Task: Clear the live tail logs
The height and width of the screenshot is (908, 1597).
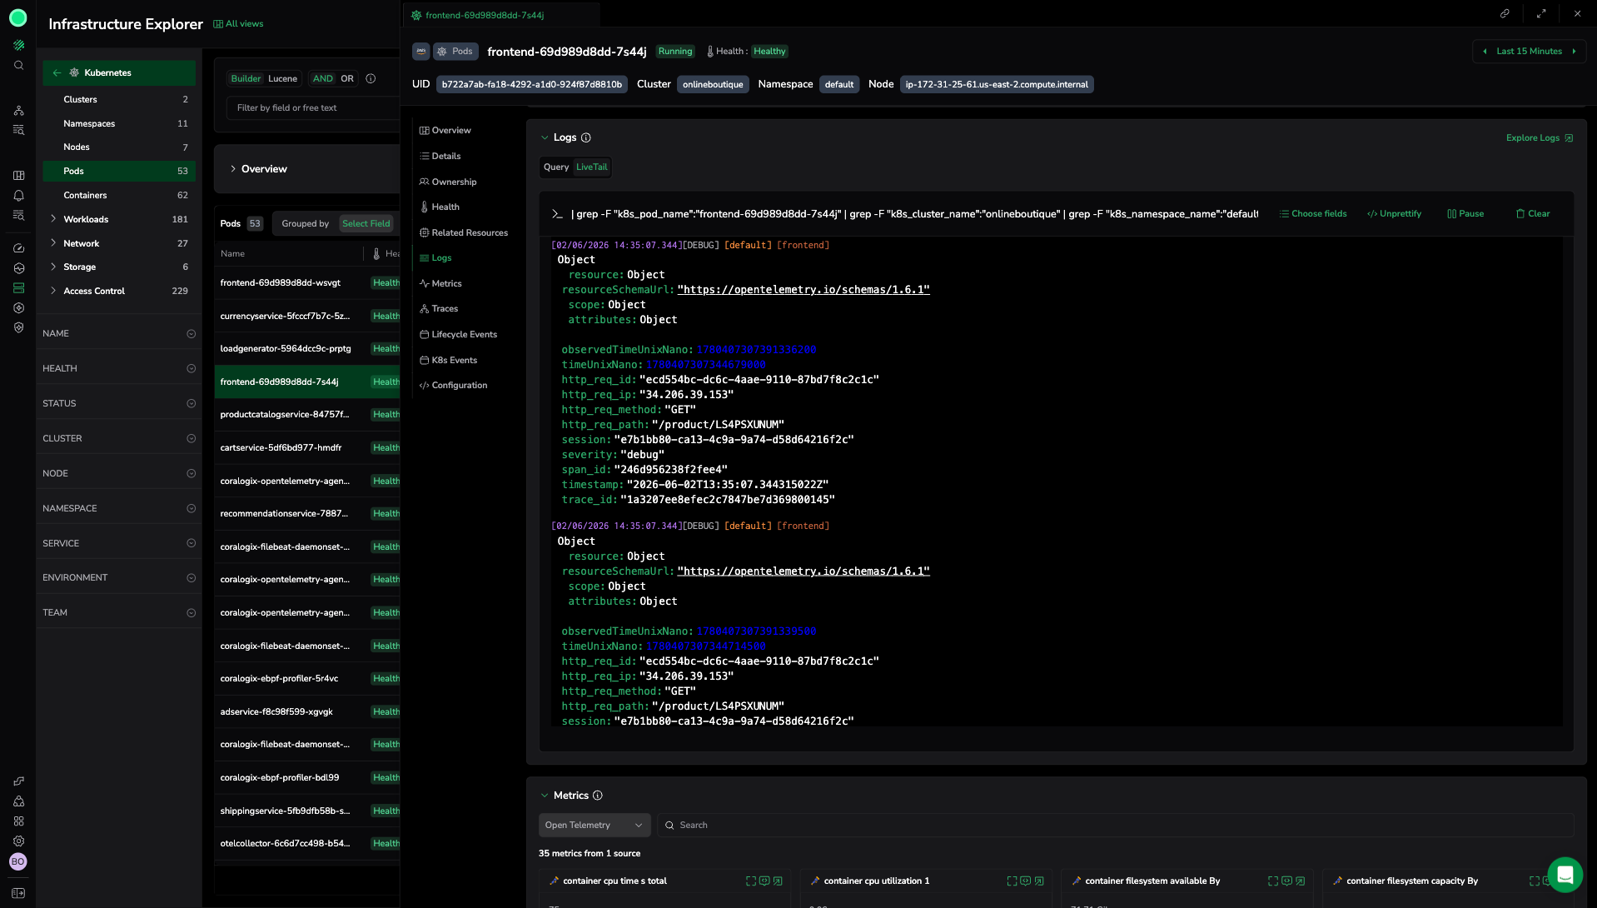Action: (1533, 214)
